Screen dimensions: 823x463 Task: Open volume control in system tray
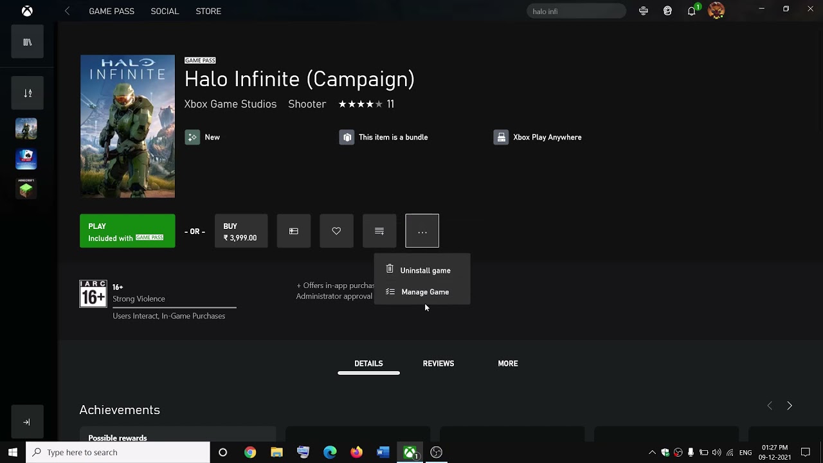tap(716, 452)
